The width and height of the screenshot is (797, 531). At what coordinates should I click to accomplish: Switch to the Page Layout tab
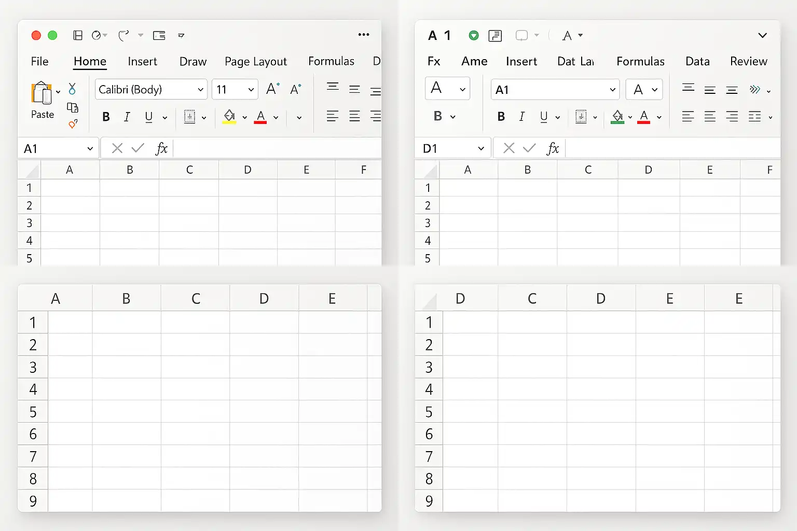[x=255, y=62]
